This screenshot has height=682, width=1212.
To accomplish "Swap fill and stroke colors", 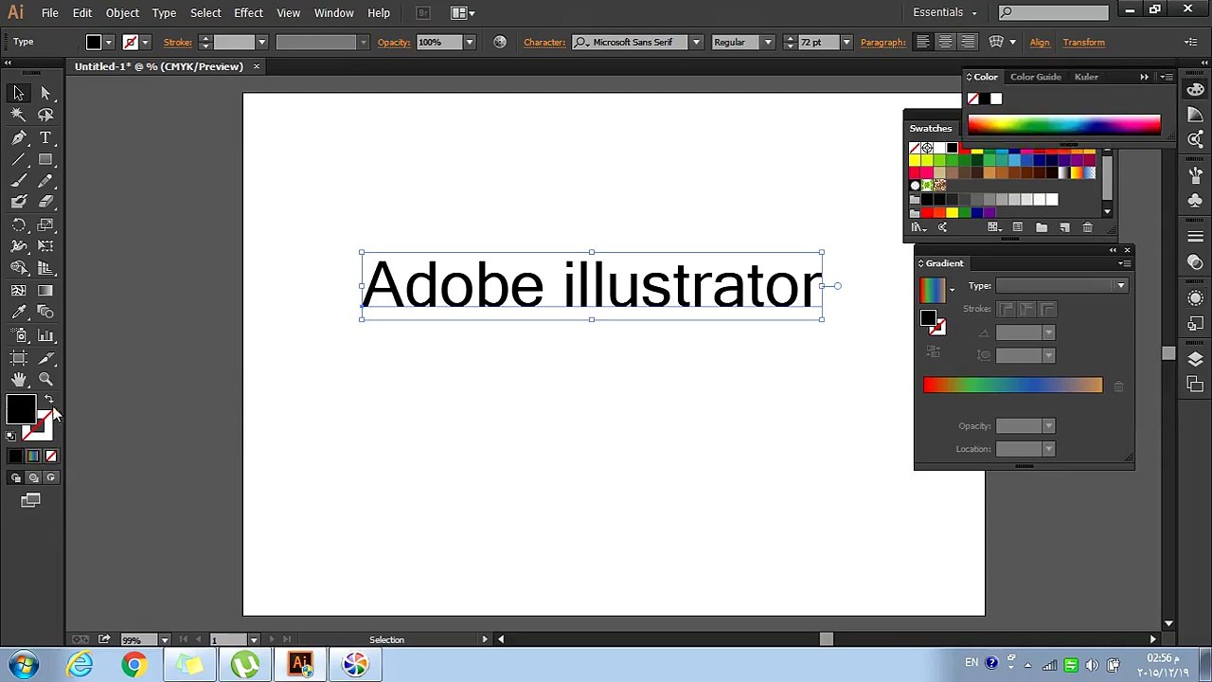I will pos(48,399).
